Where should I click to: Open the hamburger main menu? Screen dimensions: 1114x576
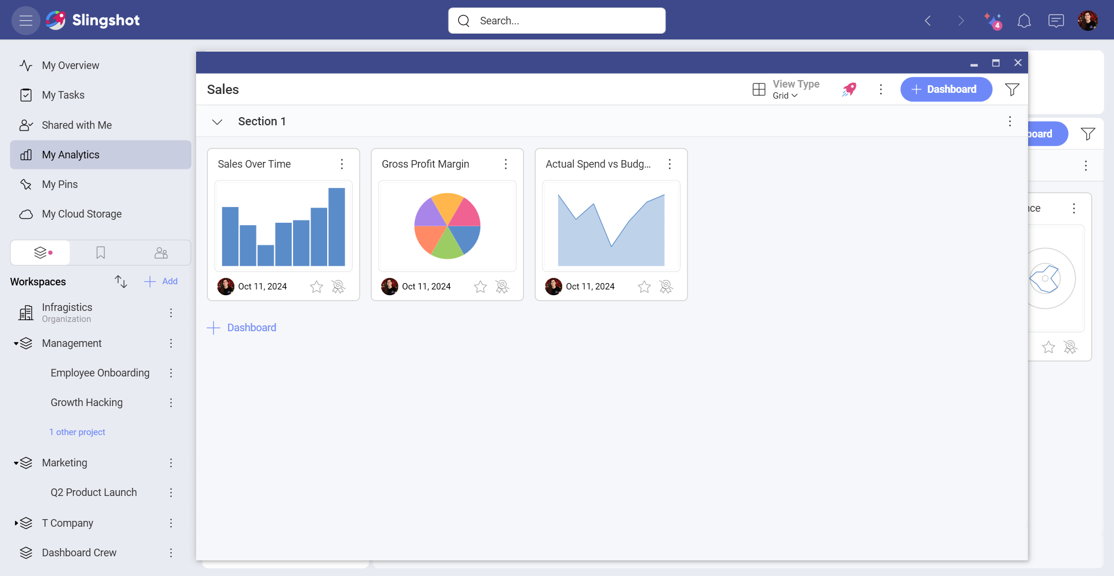coord(26,21)
